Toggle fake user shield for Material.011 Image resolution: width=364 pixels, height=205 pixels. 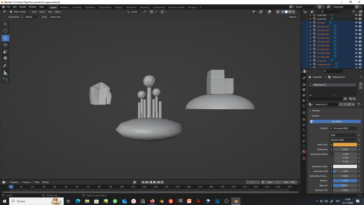(x=345, y=104)
